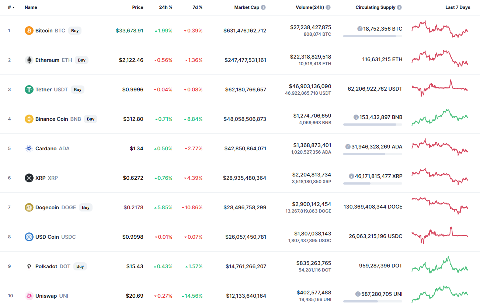The height and width of the screenshot is (308, 480).
Task: Click the Buy button next to Ethereum
Action: pyautogui.click(x=81, y=60)
